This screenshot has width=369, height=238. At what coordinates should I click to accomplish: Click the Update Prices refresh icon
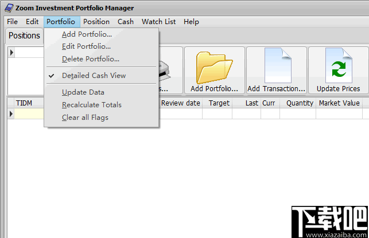[339, 65]
